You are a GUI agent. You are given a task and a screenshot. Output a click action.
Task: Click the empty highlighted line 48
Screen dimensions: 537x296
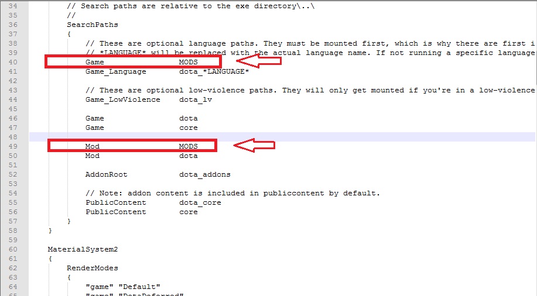coord(282,137)
